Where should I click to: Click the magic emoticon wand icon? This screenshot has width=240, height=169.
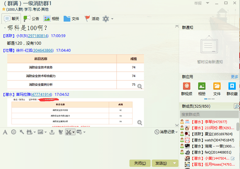[x=22, y=132]
